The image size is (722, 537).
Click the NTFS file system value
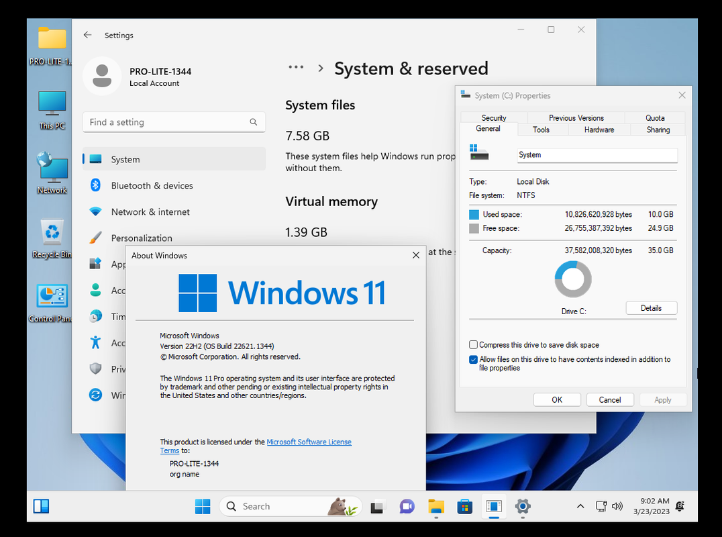coord(526,195)
